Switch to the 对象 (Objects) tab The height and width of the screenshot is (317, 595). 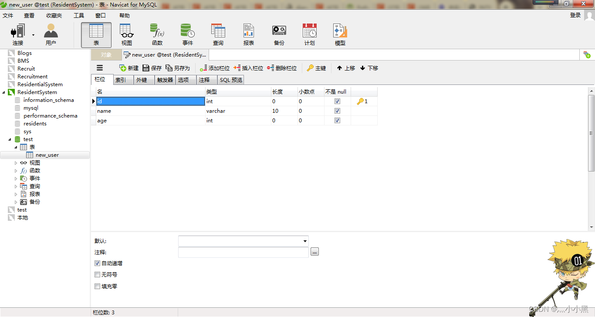pyautogui.click(x=106, y=55)
